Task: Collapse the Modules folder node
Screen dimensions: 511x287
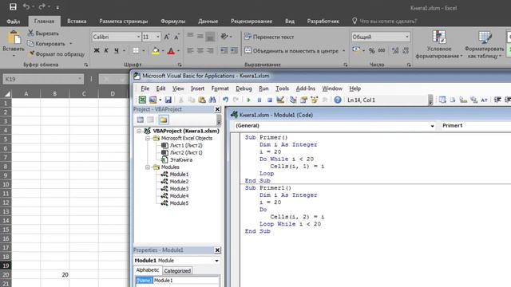Action: (x=148, y=167)
